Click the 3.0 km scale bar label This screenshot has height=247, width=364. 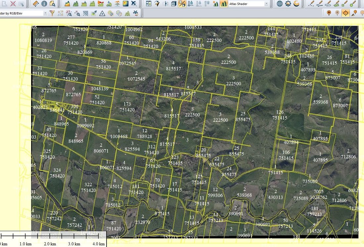(x=74, y=244)
